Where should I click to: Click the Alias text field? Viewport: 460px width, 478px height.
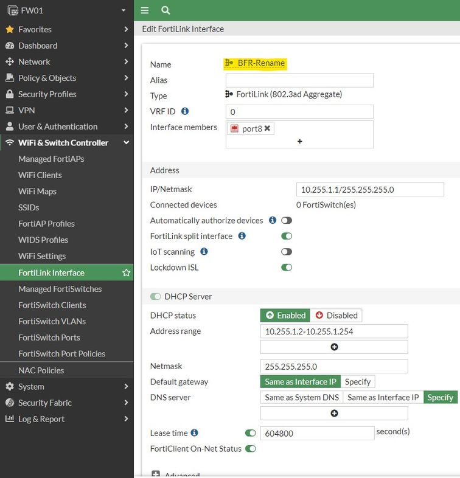point(299,80)
